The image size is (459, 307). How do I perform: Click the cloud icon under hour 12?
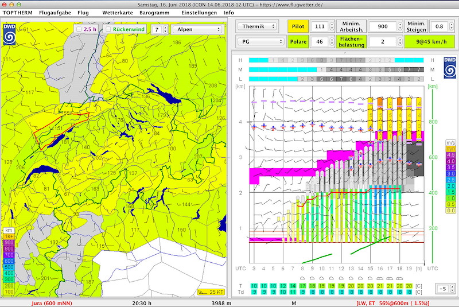pos(341,278)
